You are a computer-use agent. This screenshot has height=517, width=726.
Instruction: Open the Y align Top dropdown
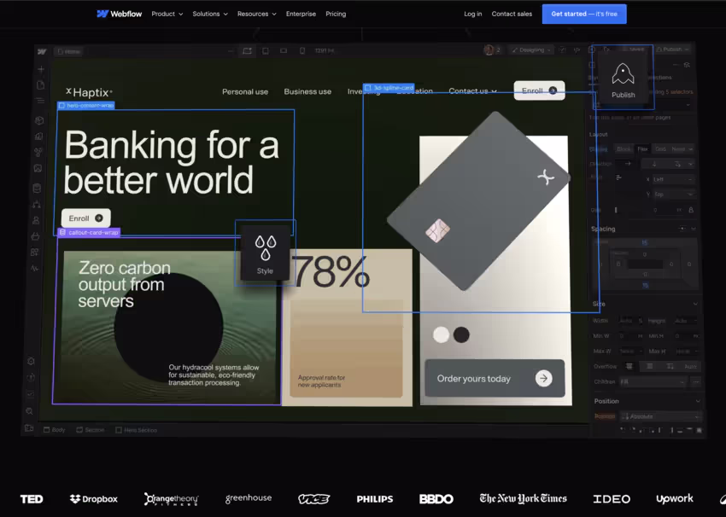[x=674, y=195]
